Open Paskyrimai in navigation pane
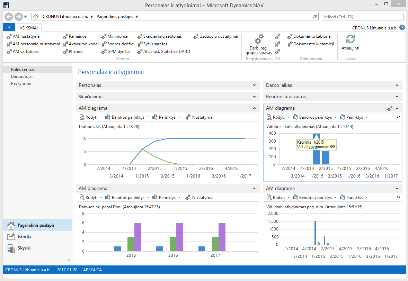The image size is (408, 281). point(37,83)
